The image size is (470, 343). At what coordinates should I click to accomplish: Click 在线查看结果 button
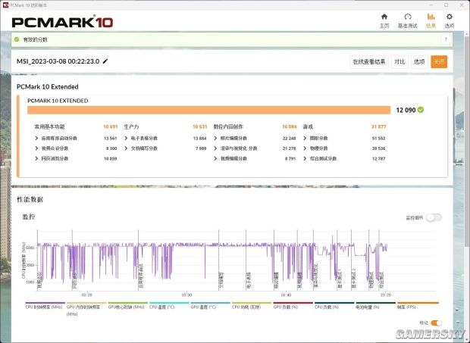click(369, 61)
